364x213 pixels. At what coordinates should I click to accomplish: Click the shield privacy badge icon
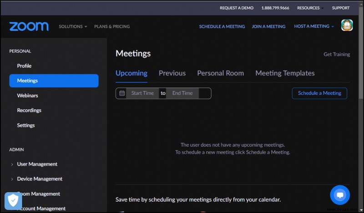pyautogui.click(x=13, y=200)
